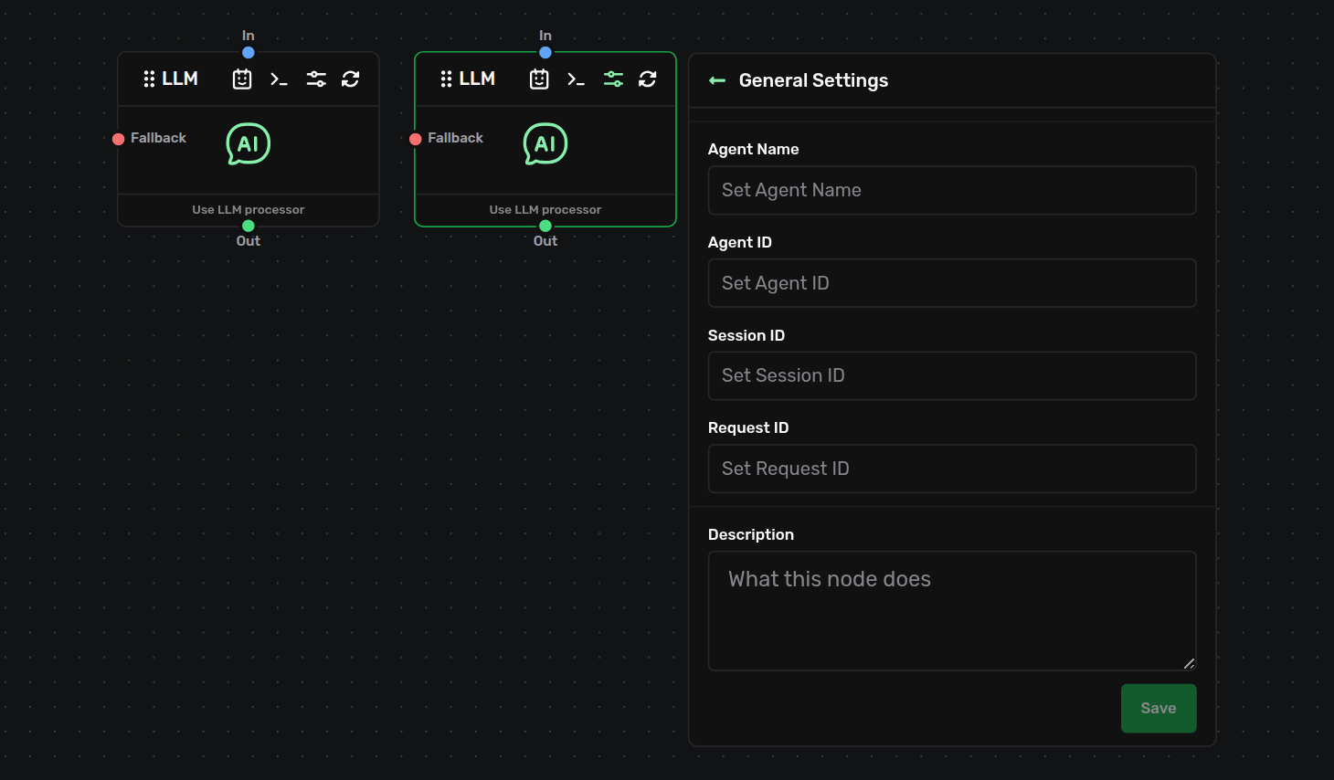
Task: Go back with the General Settings arrow
Action: (717, 80)
